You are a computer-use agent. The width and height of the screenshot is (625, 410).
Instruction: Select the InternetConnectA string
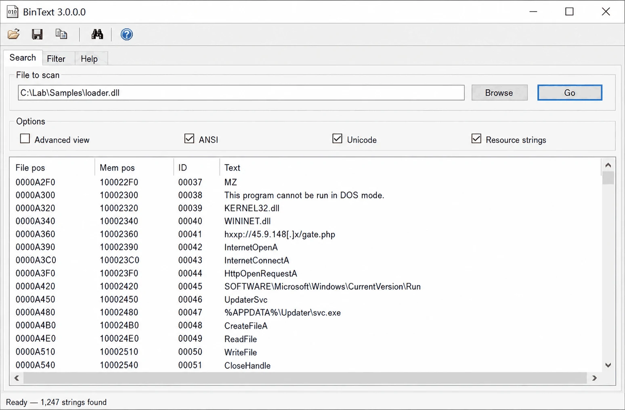(257, 260)
